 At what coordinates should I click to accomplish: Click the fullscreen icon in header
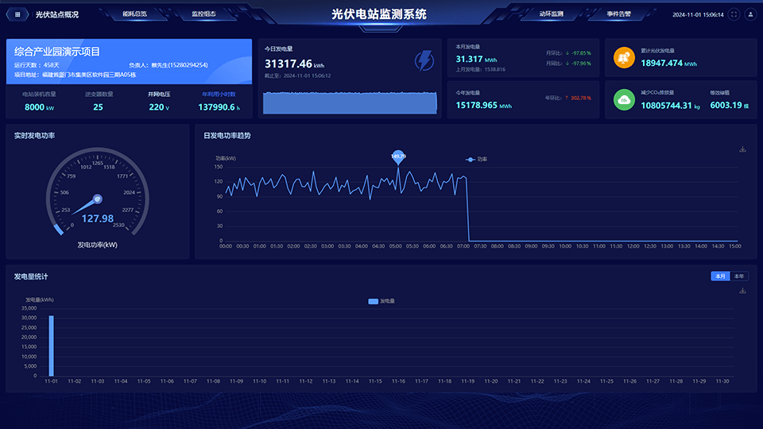734,14
